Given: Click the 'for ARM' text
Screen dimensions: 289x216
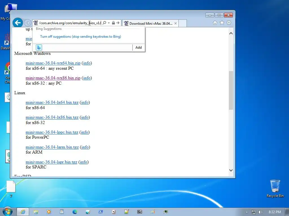Looking at the screenshot, I should click(34, 152).
